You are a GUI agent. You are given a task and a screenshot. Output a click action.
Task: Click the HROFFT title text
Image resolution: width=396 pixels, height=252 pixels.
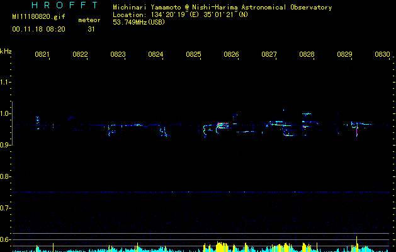[x=55, y=6]
